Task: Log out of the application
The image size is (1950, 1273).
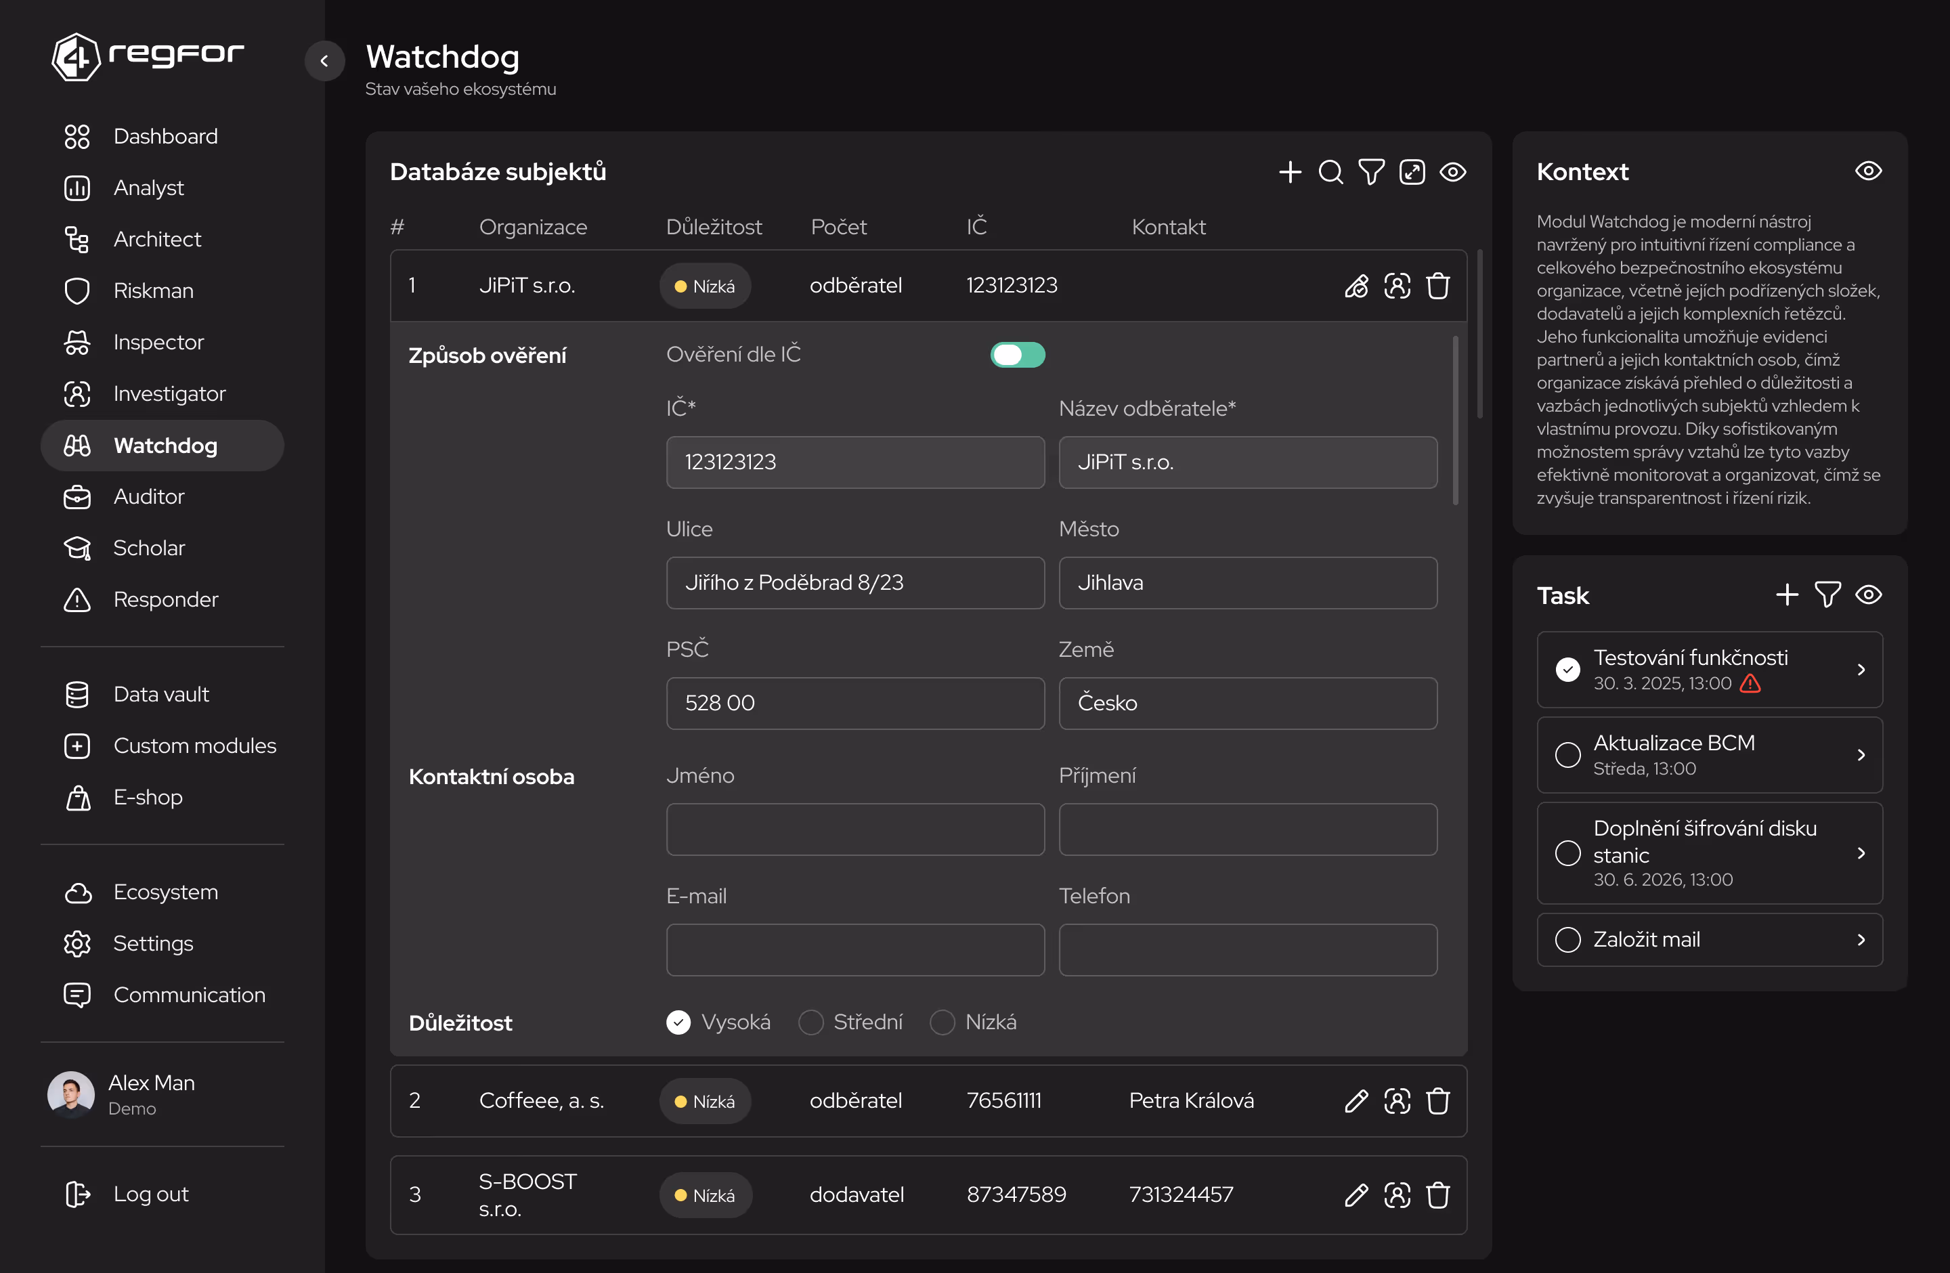Action: pos(151,1194)
